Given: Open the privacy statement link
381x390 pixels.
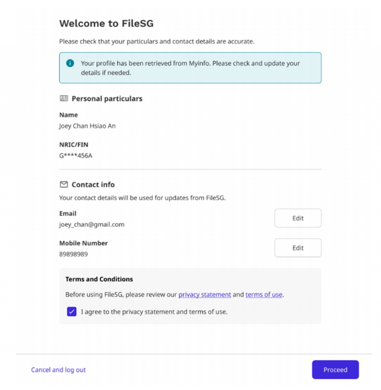Looking at the screenshot, I should pos(205,295).
